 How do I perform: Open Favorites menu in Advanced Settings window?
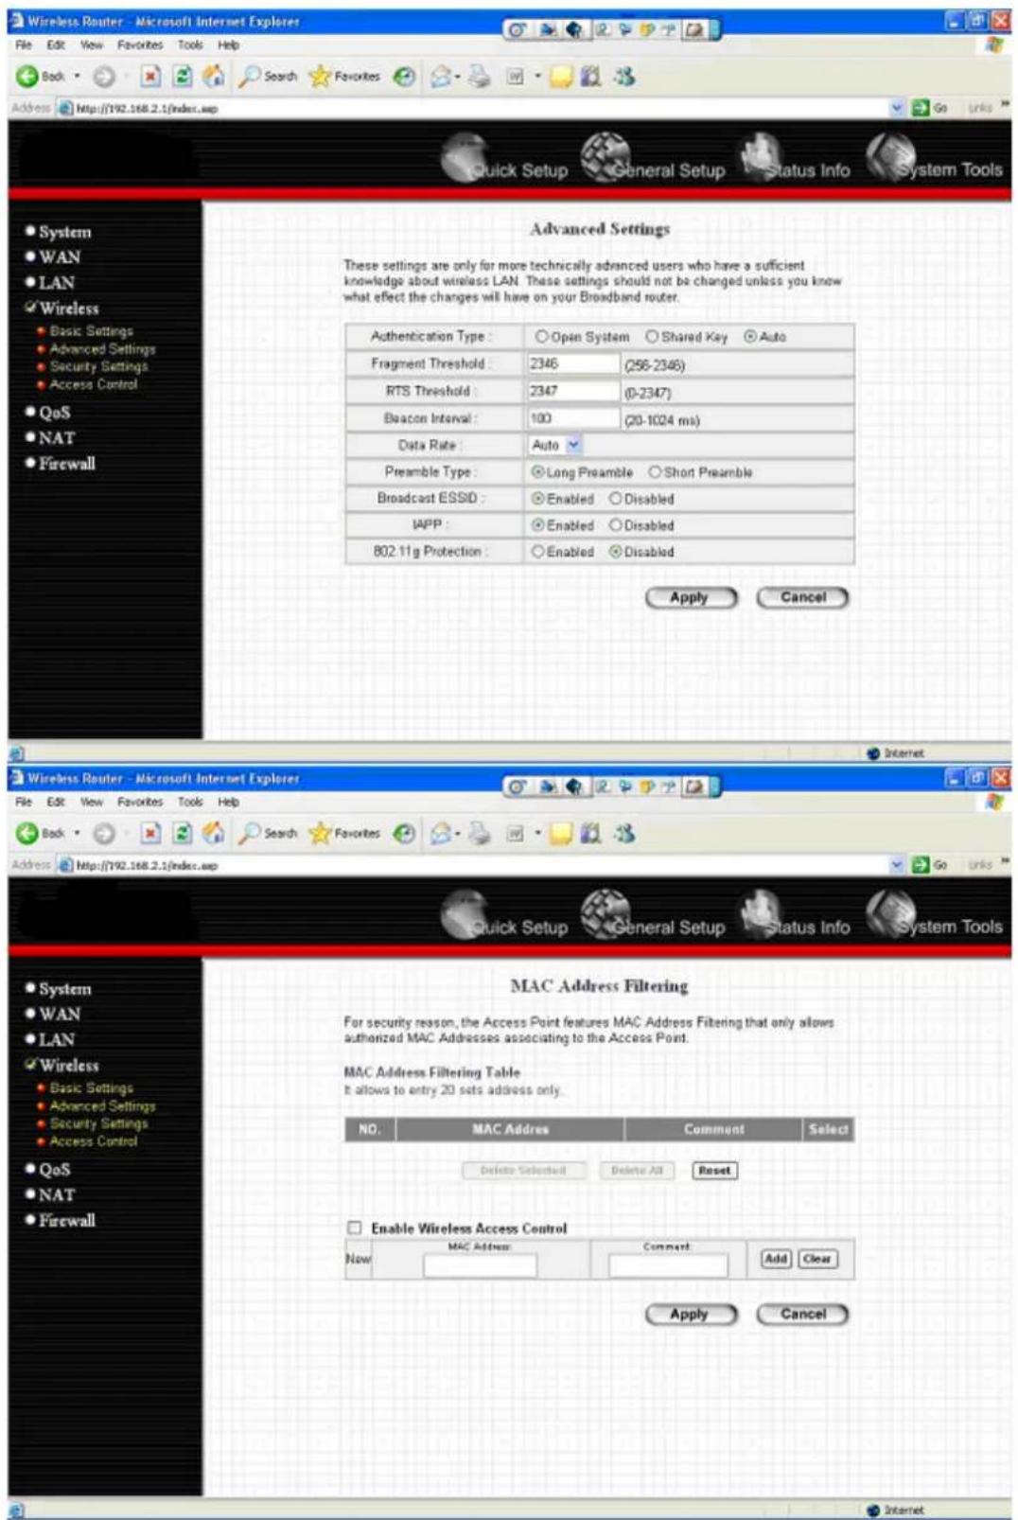pyautogui.click(x=140, y=44)
